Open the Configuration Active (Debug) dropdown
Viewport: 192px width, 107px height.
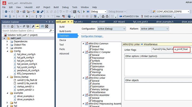point(112,29)
